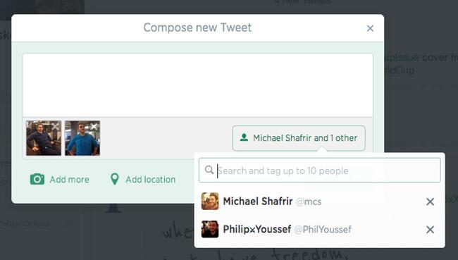
Task: Remove Philip Youssef tag with X
Action: [x=430, y=230]
